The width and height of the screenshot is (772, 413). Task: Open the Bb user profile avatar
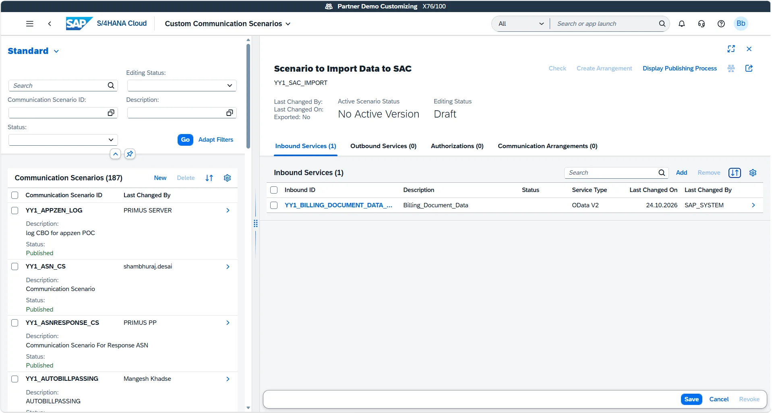click(x=741, y=23)
